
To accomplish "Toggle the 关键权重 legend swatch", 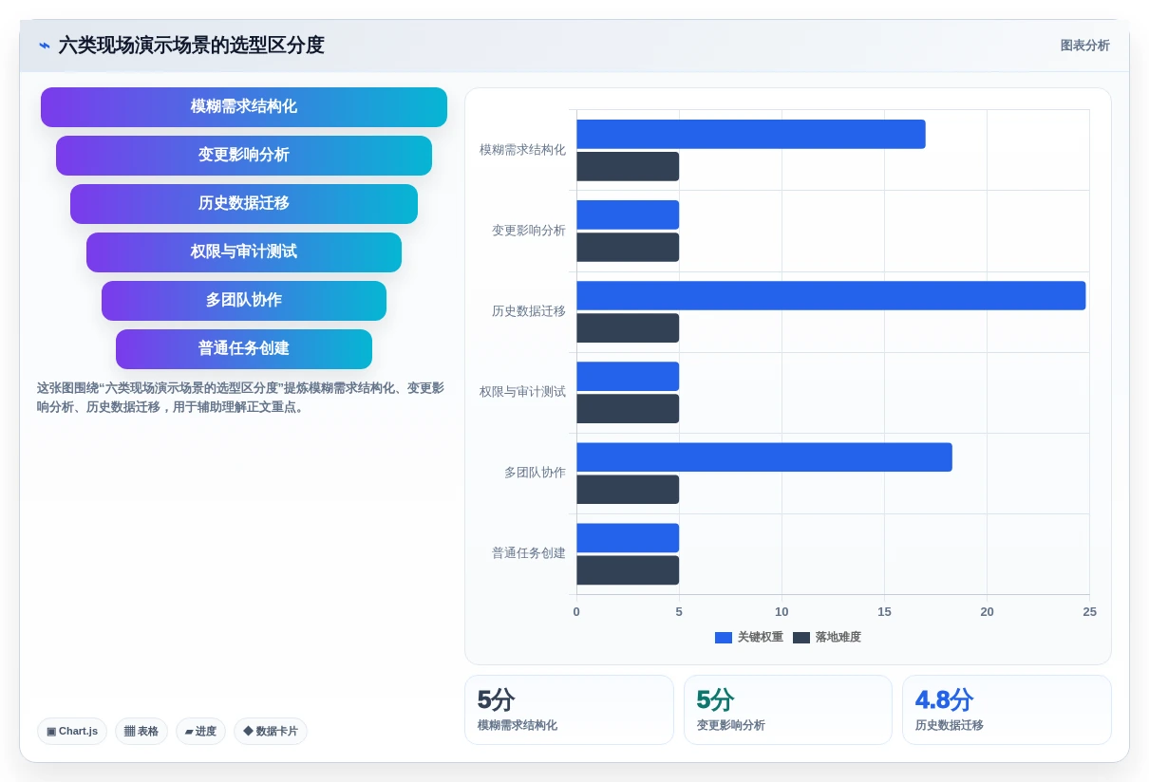I will pyautogui.click(x=724, y=638).
